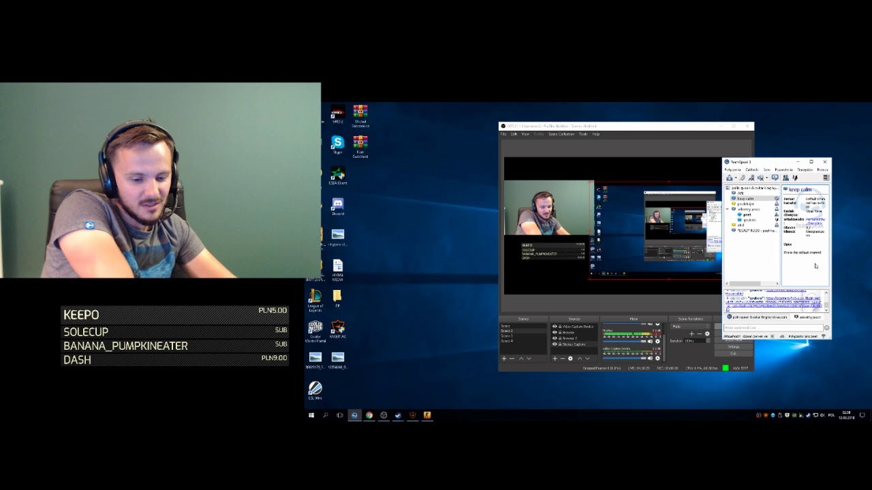Image resolution: width=872 pixels, height=490 pixels.
Task: Open Mic/Aux mixer settings gear
Action: click(657, 341)
